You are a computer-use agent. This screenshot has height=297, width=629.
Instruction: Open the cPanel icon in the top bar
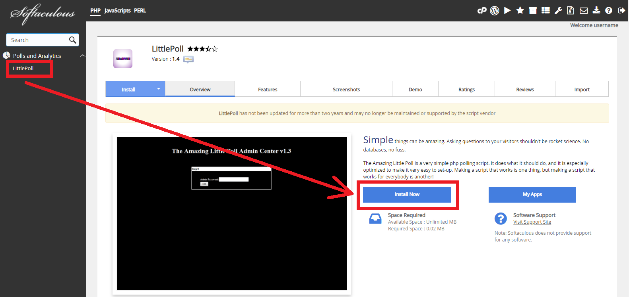tap(482, 11)
